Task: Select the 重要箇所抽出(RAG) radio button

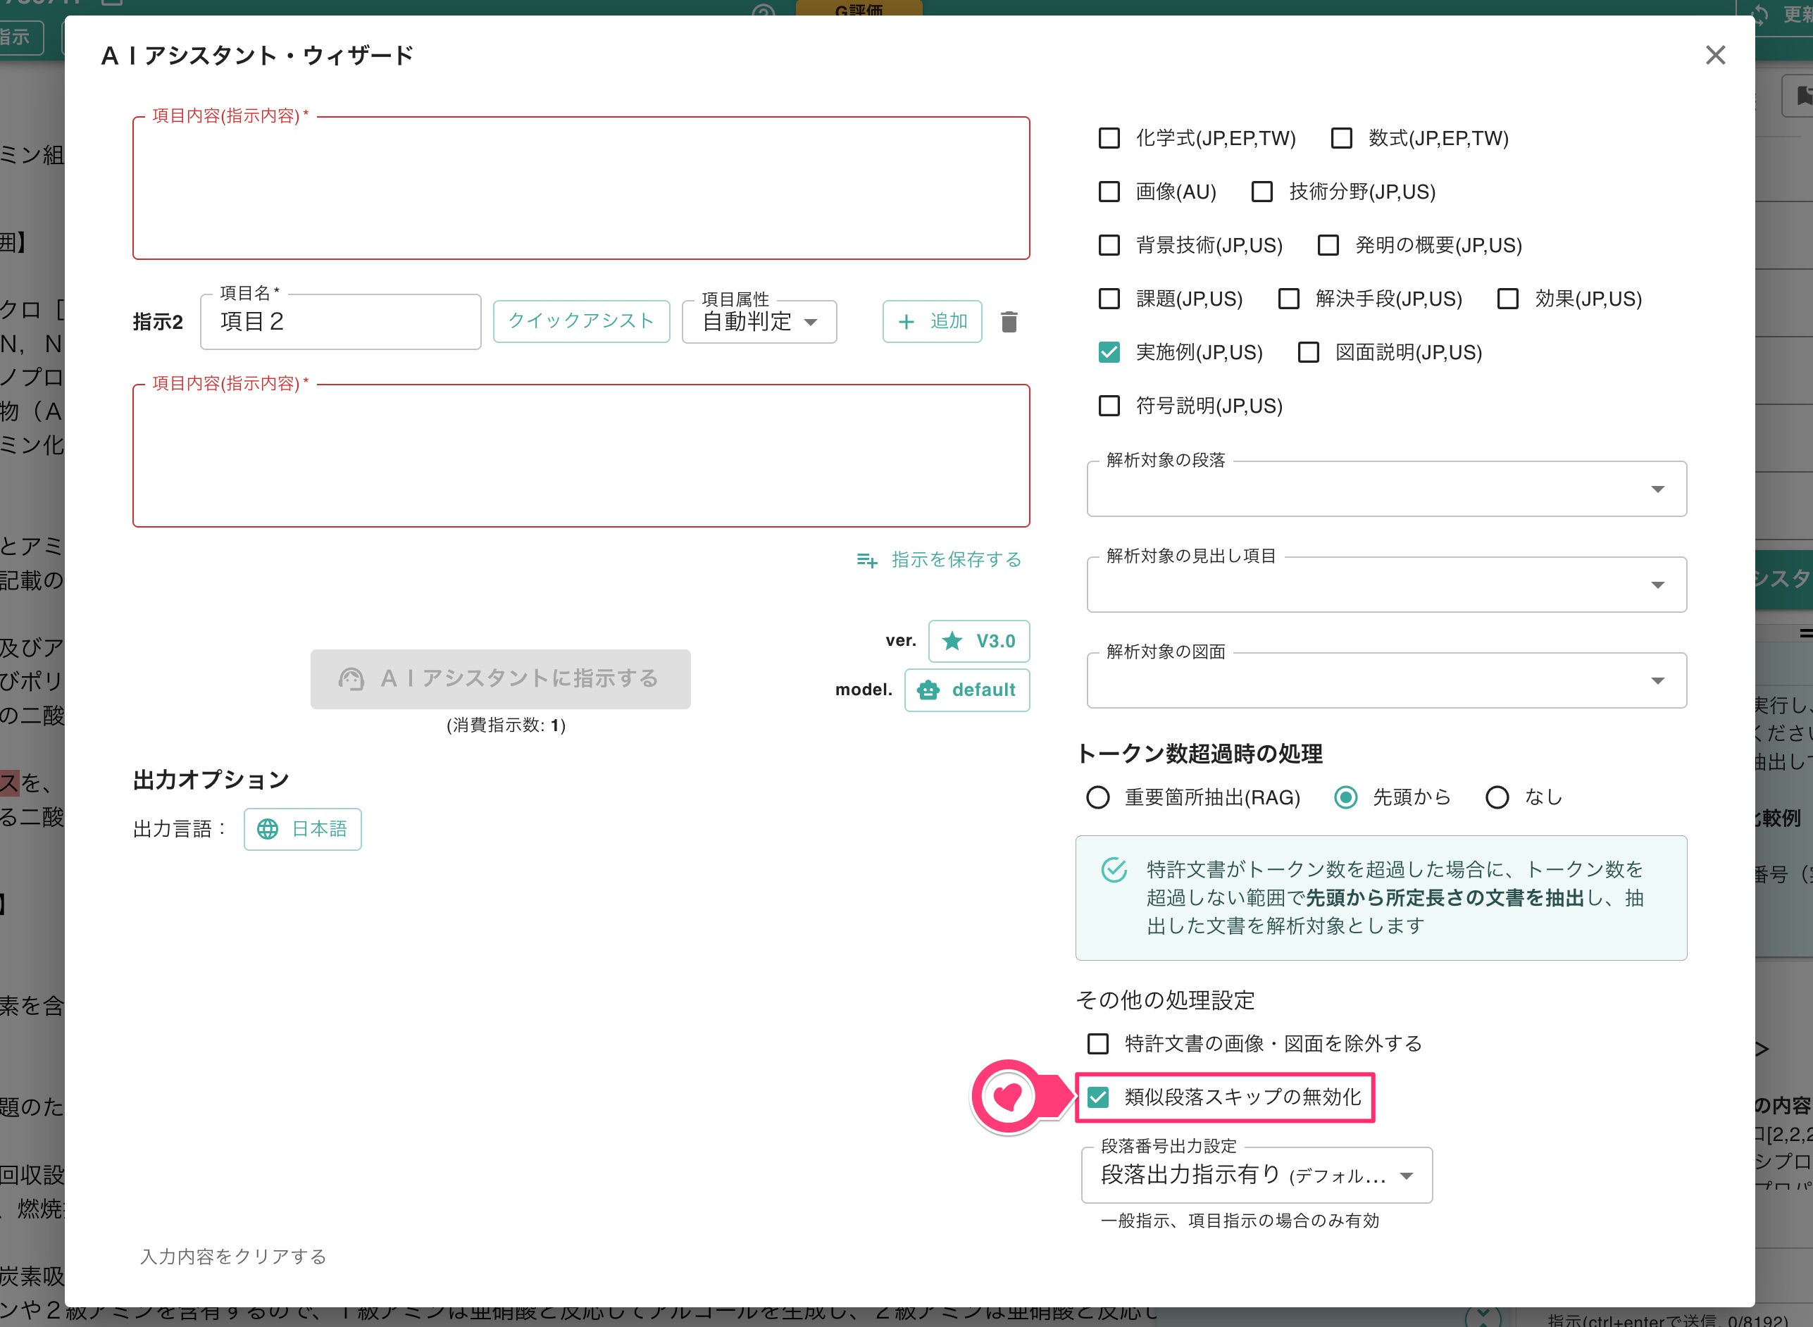Action: (x=1097, y=797)
